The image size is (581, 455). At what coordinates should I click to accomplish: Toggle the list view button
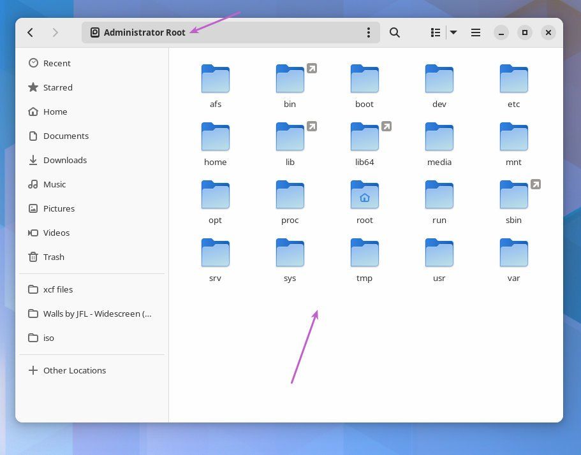(x=436, y=32)
